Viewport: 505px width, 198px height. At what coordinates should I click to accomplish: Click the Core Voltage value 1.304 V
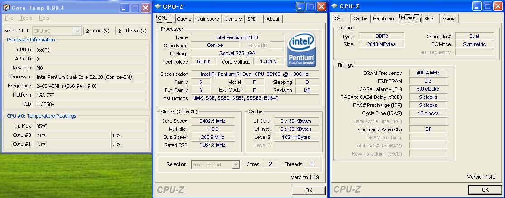(x=269, y=62)
